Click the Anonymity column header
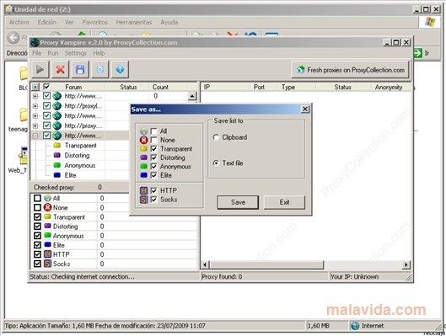446x336 pixels. point(389,88)
